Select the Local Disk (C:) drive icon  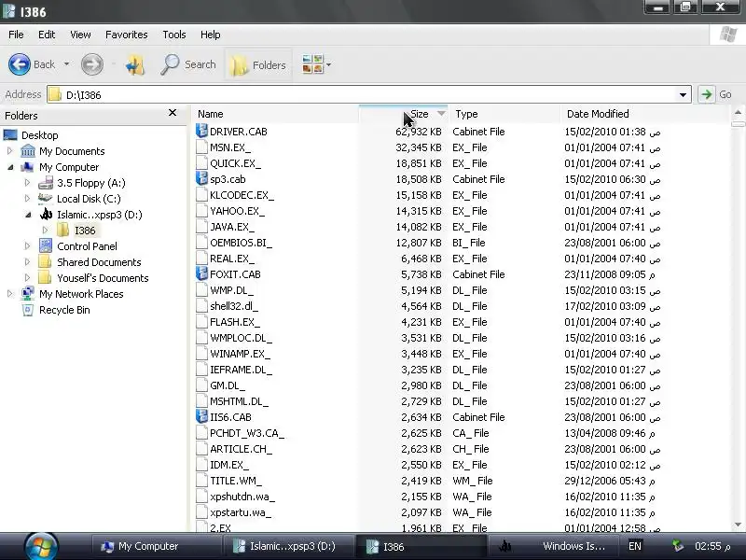(45, 198)
